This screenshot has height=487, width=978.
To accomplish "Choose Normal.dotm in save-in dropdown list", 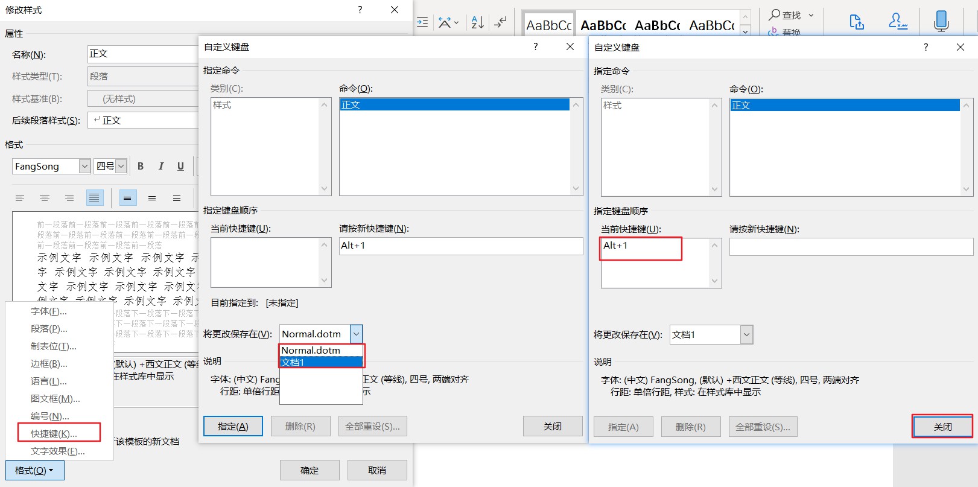I will coord(321,350).
